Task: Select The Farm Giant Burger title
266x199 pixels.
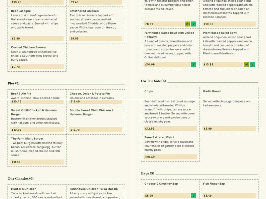Action: (x=27, y=139)
